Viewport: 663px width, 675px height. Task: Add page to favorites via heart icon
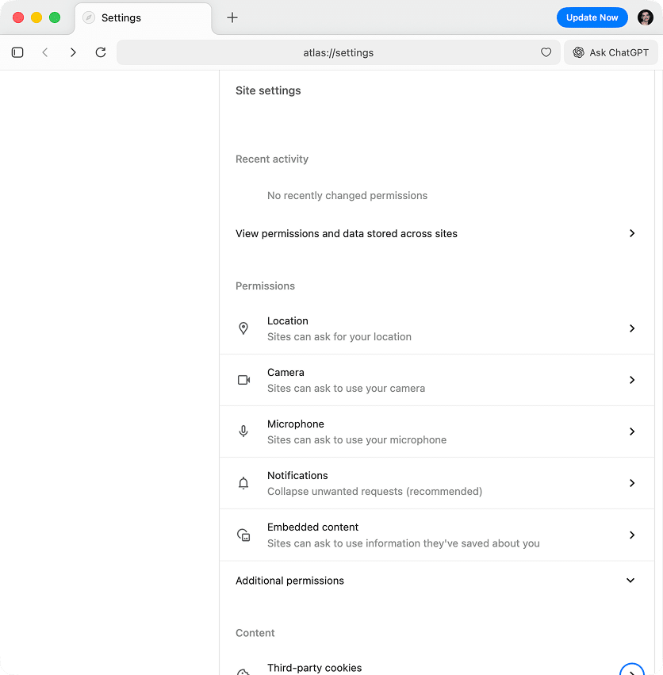coord(546,52)
